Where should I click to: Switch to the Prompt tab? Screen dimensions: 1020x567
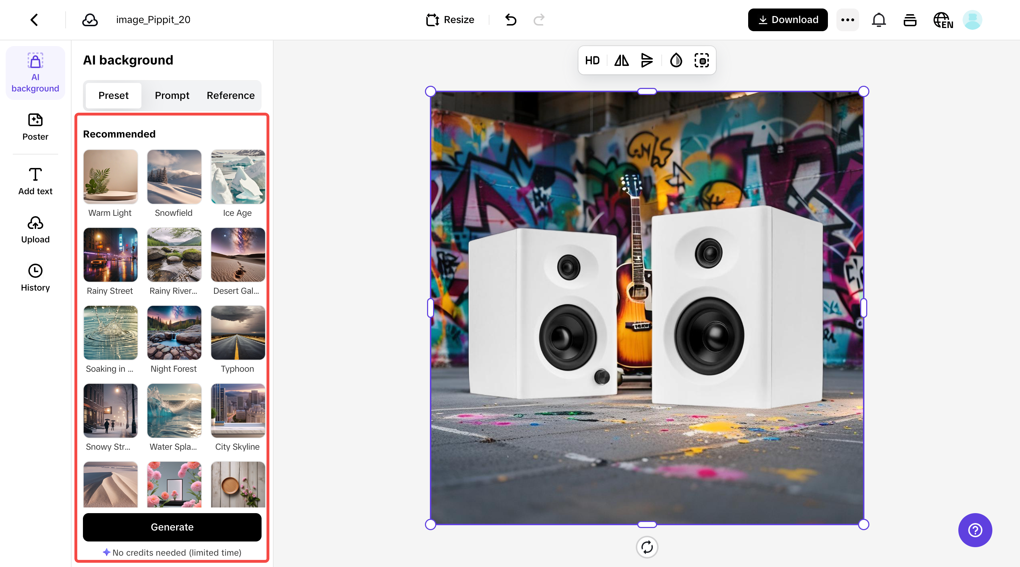coord(172,95)
